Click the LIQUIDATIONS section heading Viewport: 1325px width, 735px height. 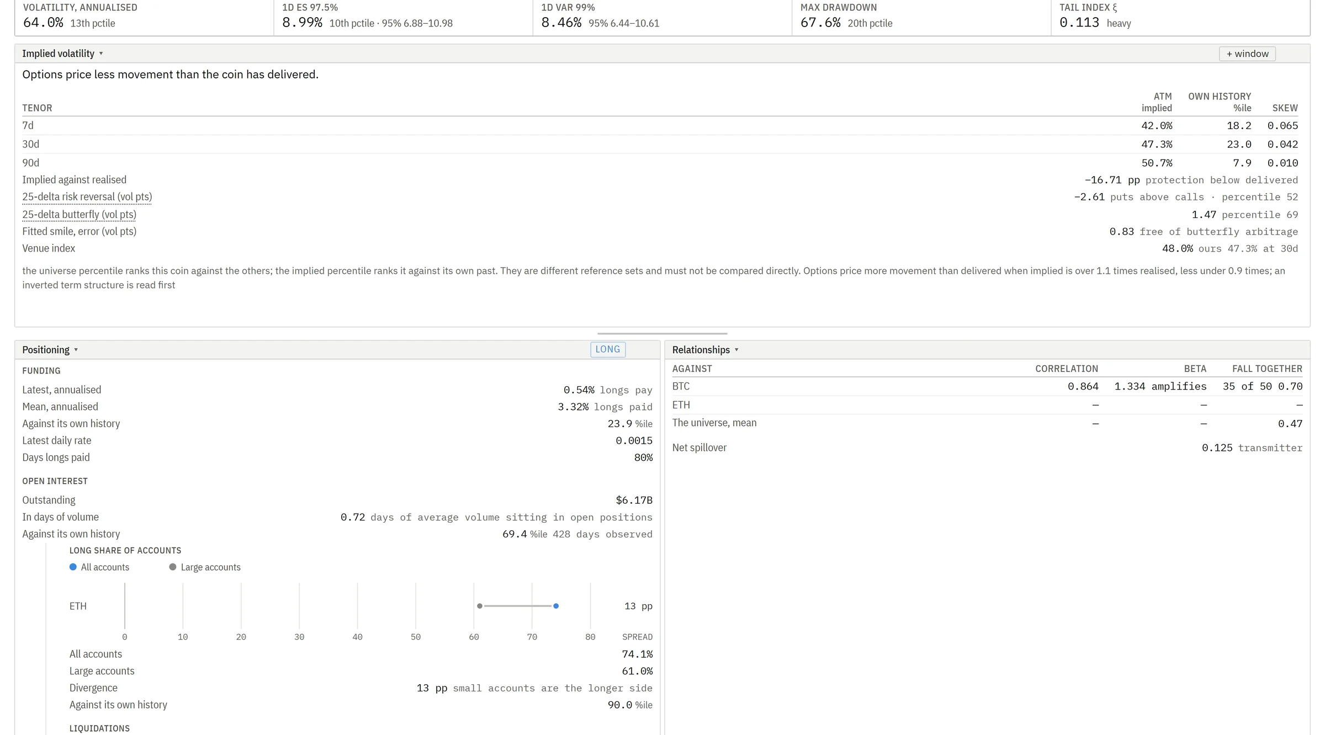99,728
